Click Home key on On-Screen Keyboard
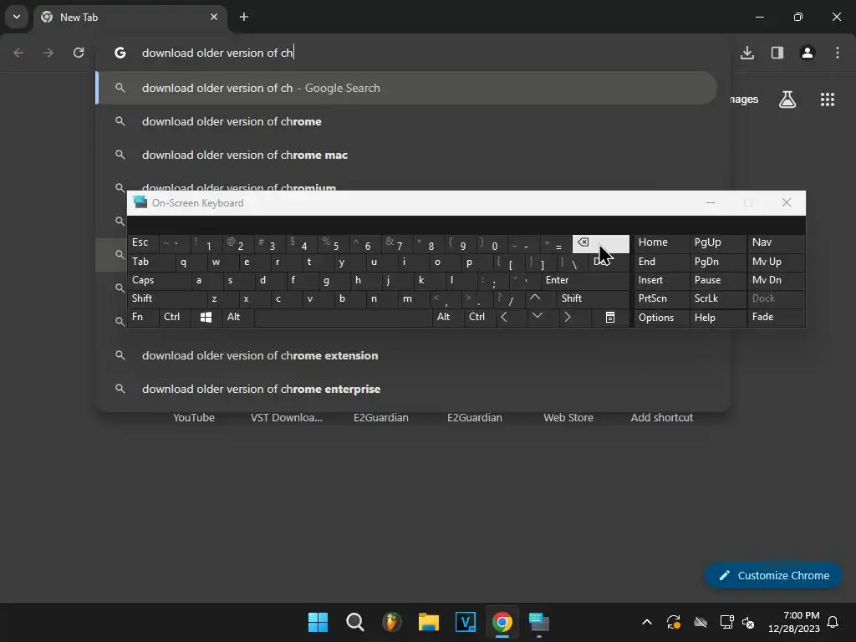The image size is (856, 642). point(661,243)
